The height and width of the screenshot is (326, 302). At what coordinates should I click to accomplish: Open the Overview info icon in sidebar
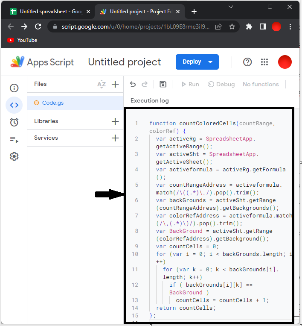(x=14, y=88)
